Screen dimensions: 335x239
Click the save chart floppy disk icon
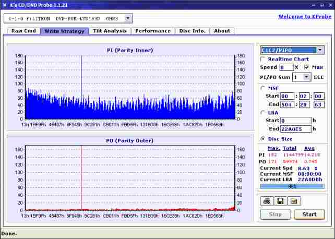tap(280, 201)
